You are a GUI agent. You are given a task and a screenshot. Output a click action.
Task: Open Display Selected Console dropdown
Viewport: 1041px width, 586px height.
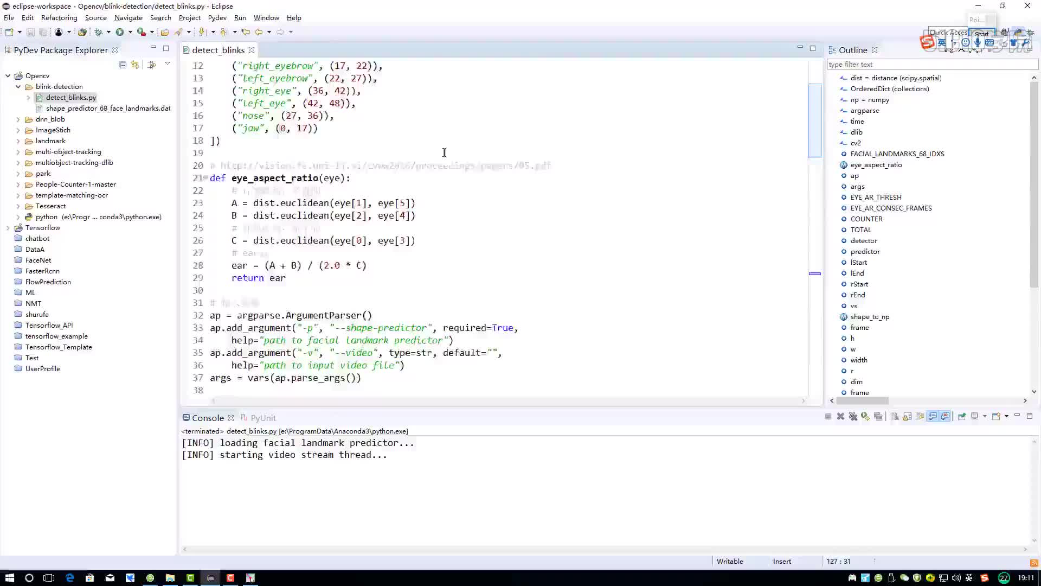(985, 416)
